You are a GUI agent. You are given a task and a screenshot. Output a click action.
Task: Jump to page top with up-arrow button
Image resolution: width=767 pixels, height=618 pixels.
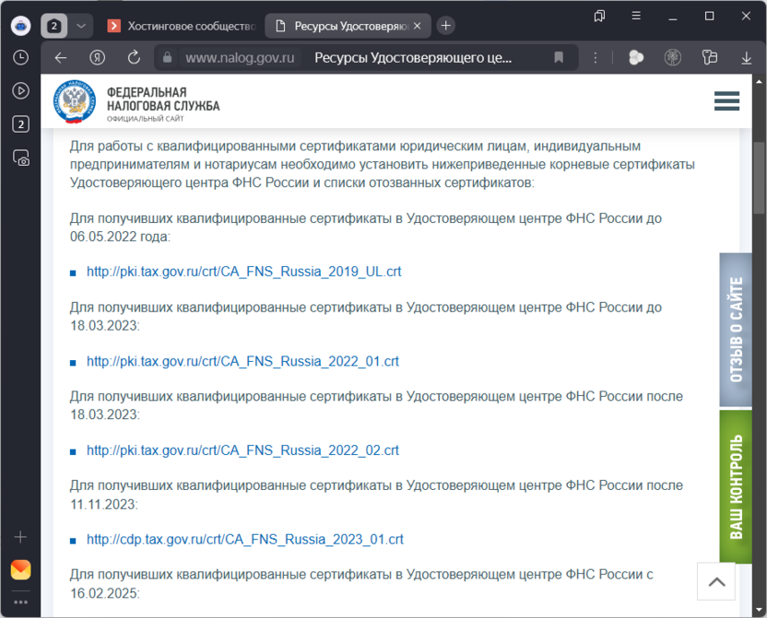point(716,581)
